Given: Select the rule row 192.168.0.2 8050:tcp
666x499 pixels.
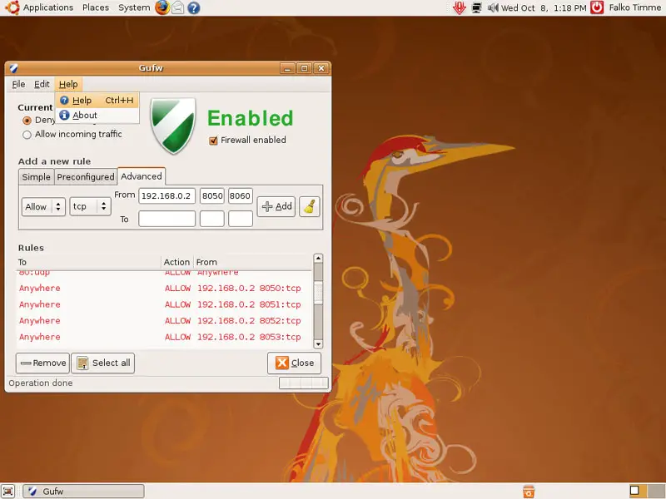Looking at the screenshot, I should coord(164,288).
